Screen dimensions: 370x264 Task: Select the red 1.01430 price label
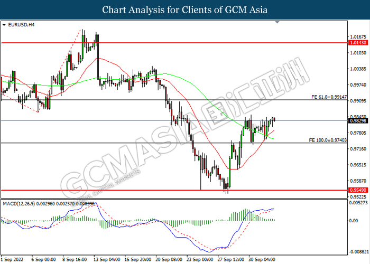358,43
